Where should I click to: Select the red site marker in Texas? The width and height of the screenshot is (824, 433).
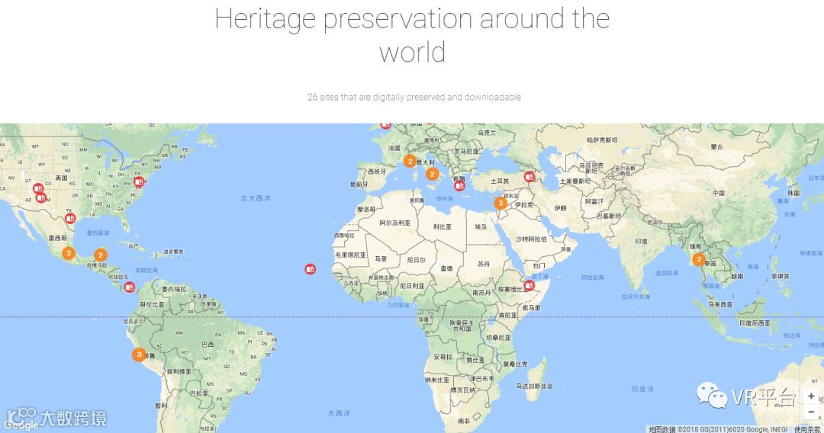70,218
